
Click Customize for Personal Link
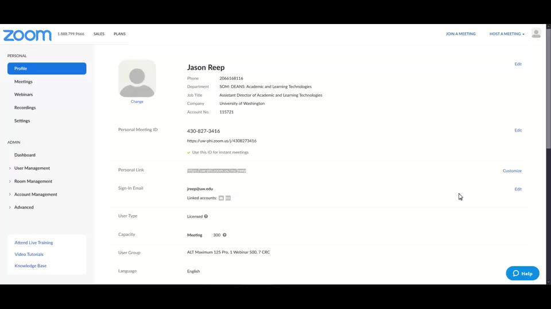point(512,171)
